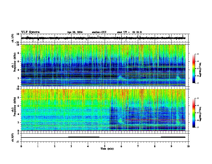Click the ch.1(V) waveform axis label

(x=13, y=38)
